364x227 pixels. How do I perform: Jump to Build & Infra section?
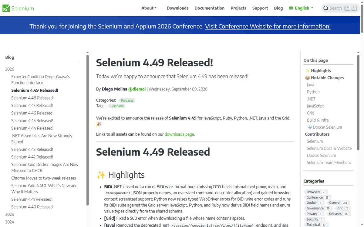coord(318,120)
